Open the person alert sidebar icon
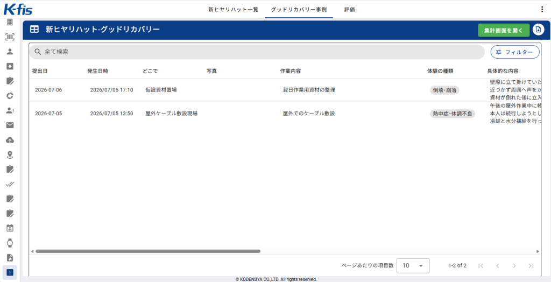551x282 pixels. click(10, 110)
